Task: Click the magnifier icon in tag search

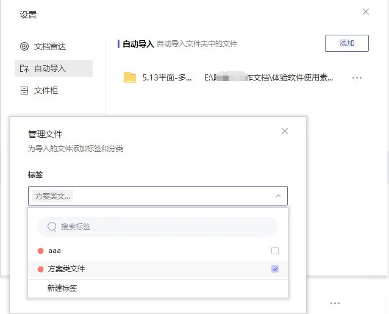Action: [52, 226]
